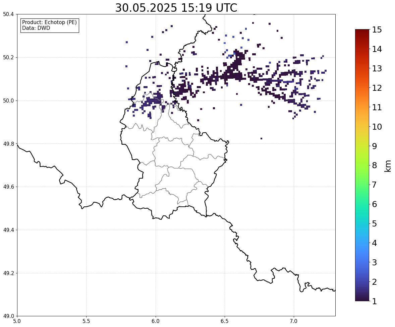Click the y-axis tick label 49.2
Image resolution: width=395 pixels, height=327 pixels.
[x=8, y=273]
